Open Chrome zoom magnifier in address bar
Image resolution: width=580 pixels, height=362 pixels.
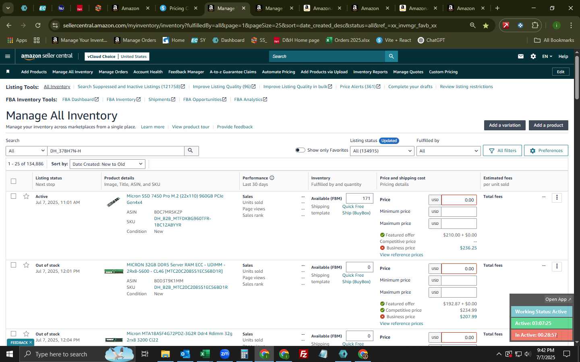point(472,25)
